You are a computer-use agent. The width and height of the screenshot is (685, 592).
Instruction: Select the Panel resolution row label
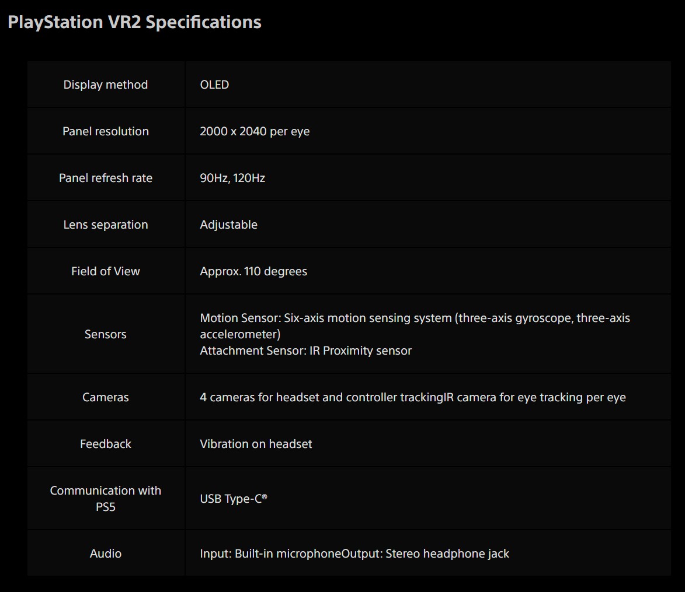click(x=106, y=131)
